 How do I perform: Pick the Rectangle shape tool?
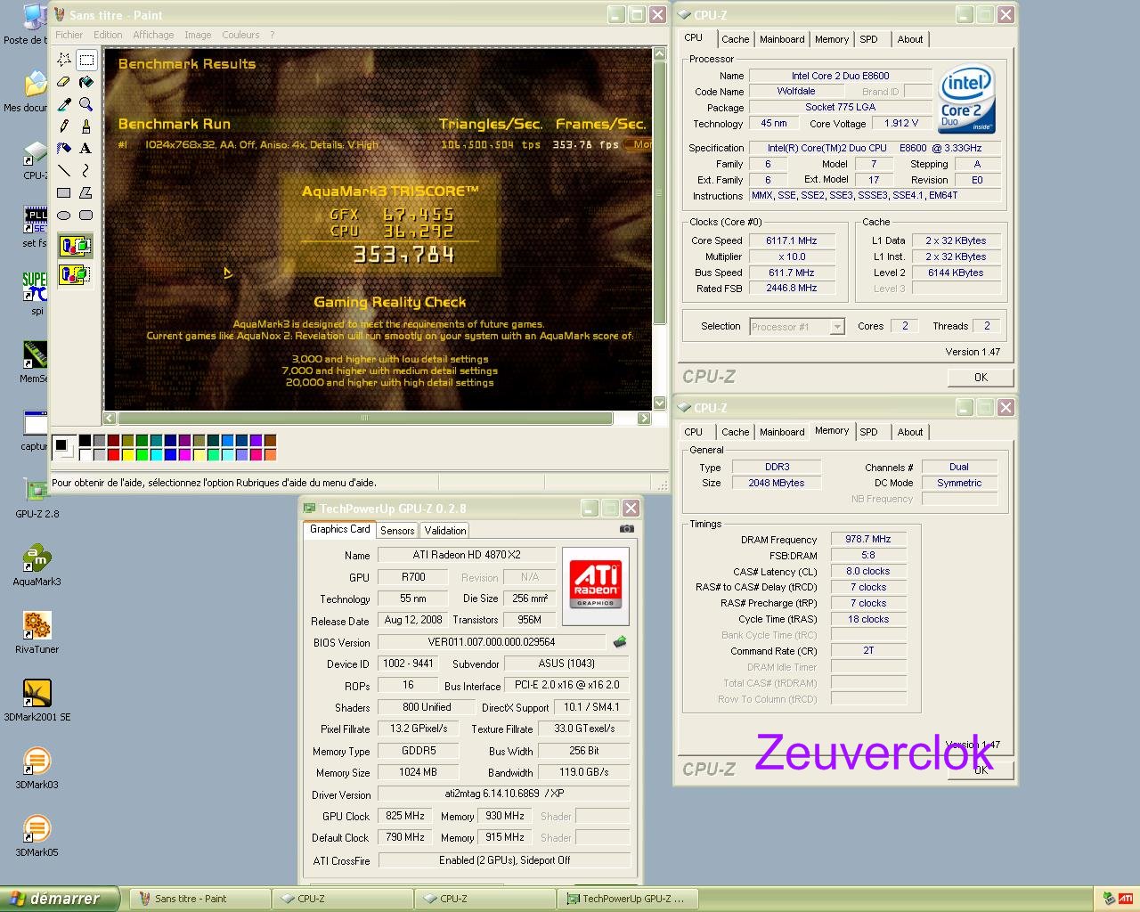64,192
